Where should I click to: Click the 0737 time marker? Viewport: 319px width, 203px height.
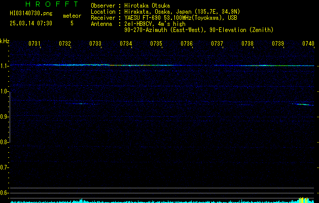point(217,44)
